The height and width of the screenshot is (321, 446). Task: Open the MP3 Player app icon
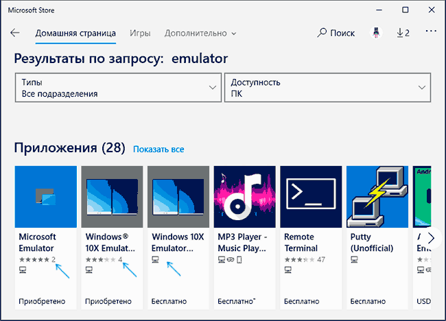245,196
